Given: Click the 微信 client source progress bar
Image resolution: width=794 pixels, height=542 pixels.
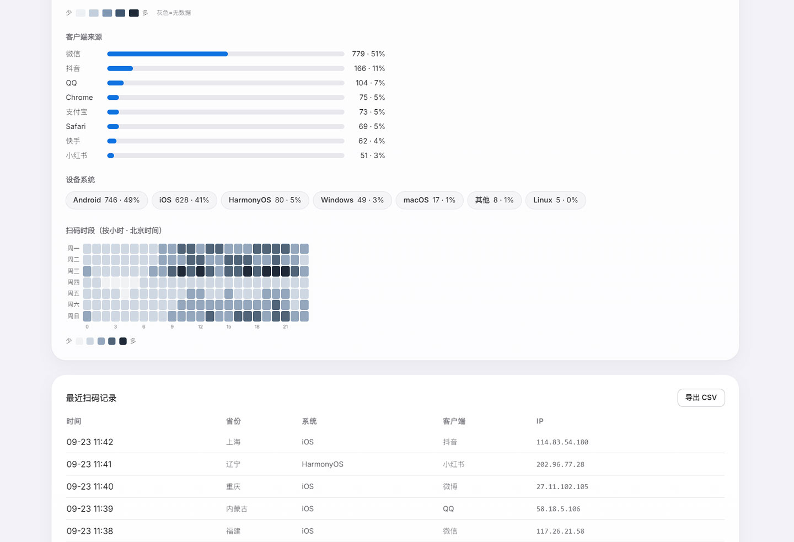Looking at the screenshot, I should (226, 54).
